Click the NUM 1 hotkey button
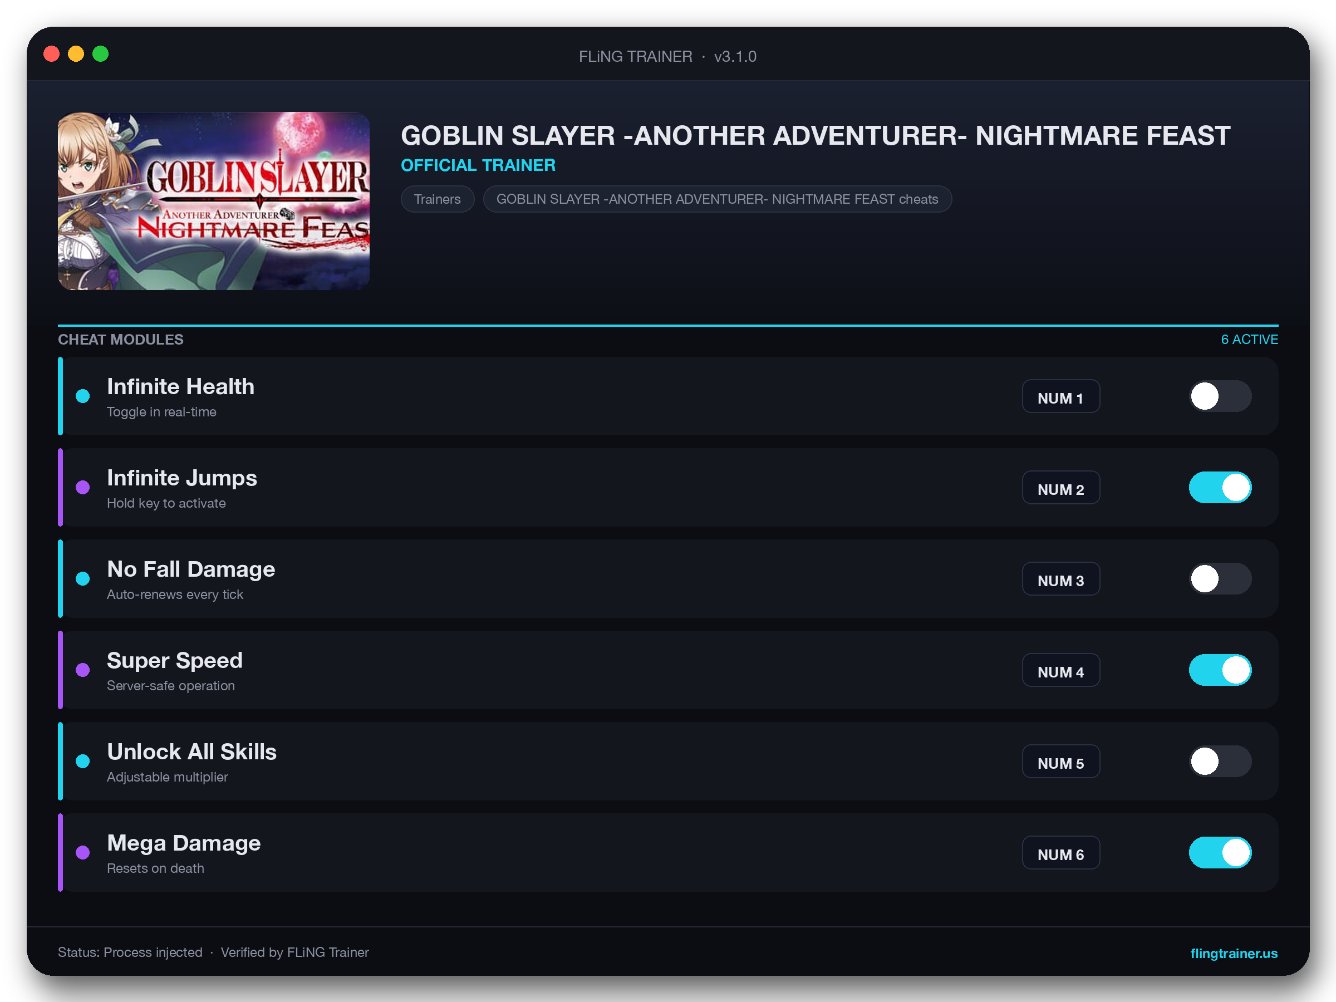1336x1002 pixels. 1060,396
